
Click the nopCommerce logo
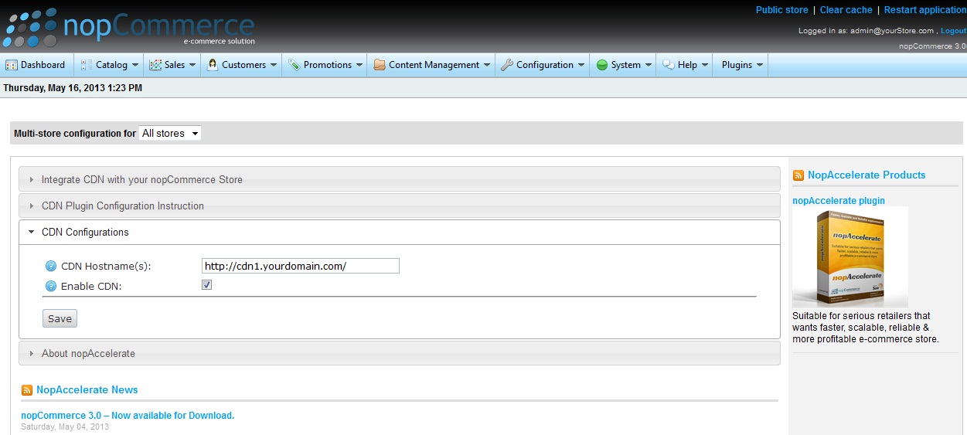[x=128, y=28]
